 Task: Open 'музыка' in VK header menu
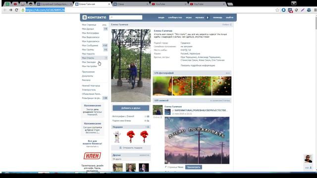tap(200, 18)
